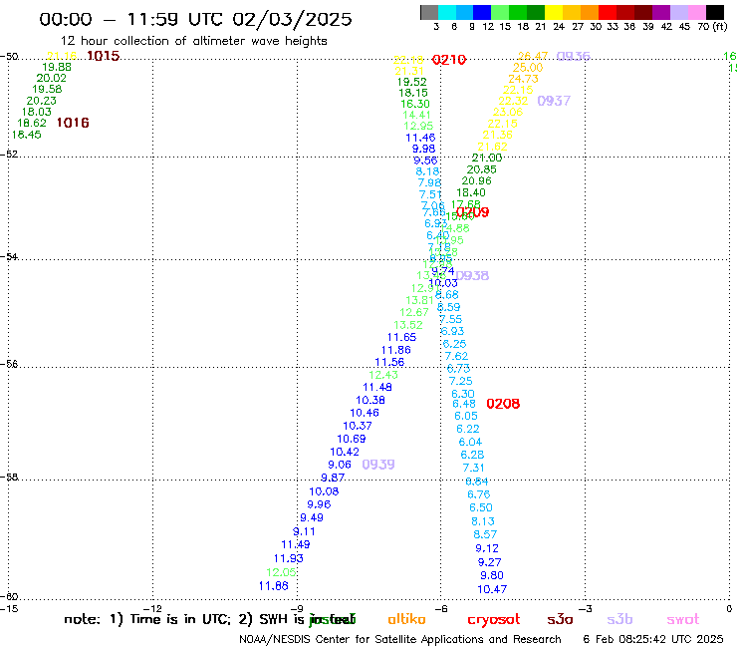Click the black swatch ending the color scale
Screen dimensions: 737x648
pyautogui.click(x=714, y=12)
